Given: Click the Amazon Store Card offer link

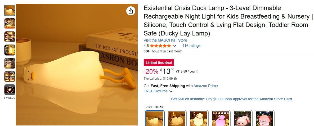Looking at the screenshot, I should pyautogui.click(x=232, y=99).
